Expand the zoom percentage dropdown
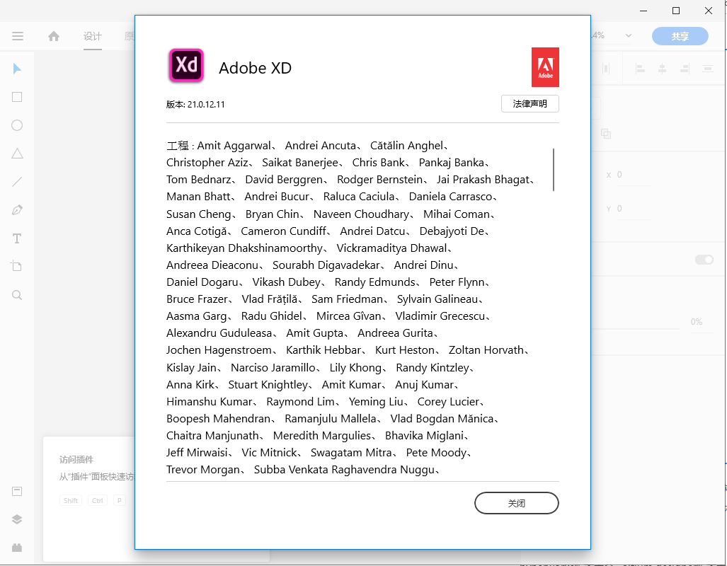The image size is (727, 566). 628,36
